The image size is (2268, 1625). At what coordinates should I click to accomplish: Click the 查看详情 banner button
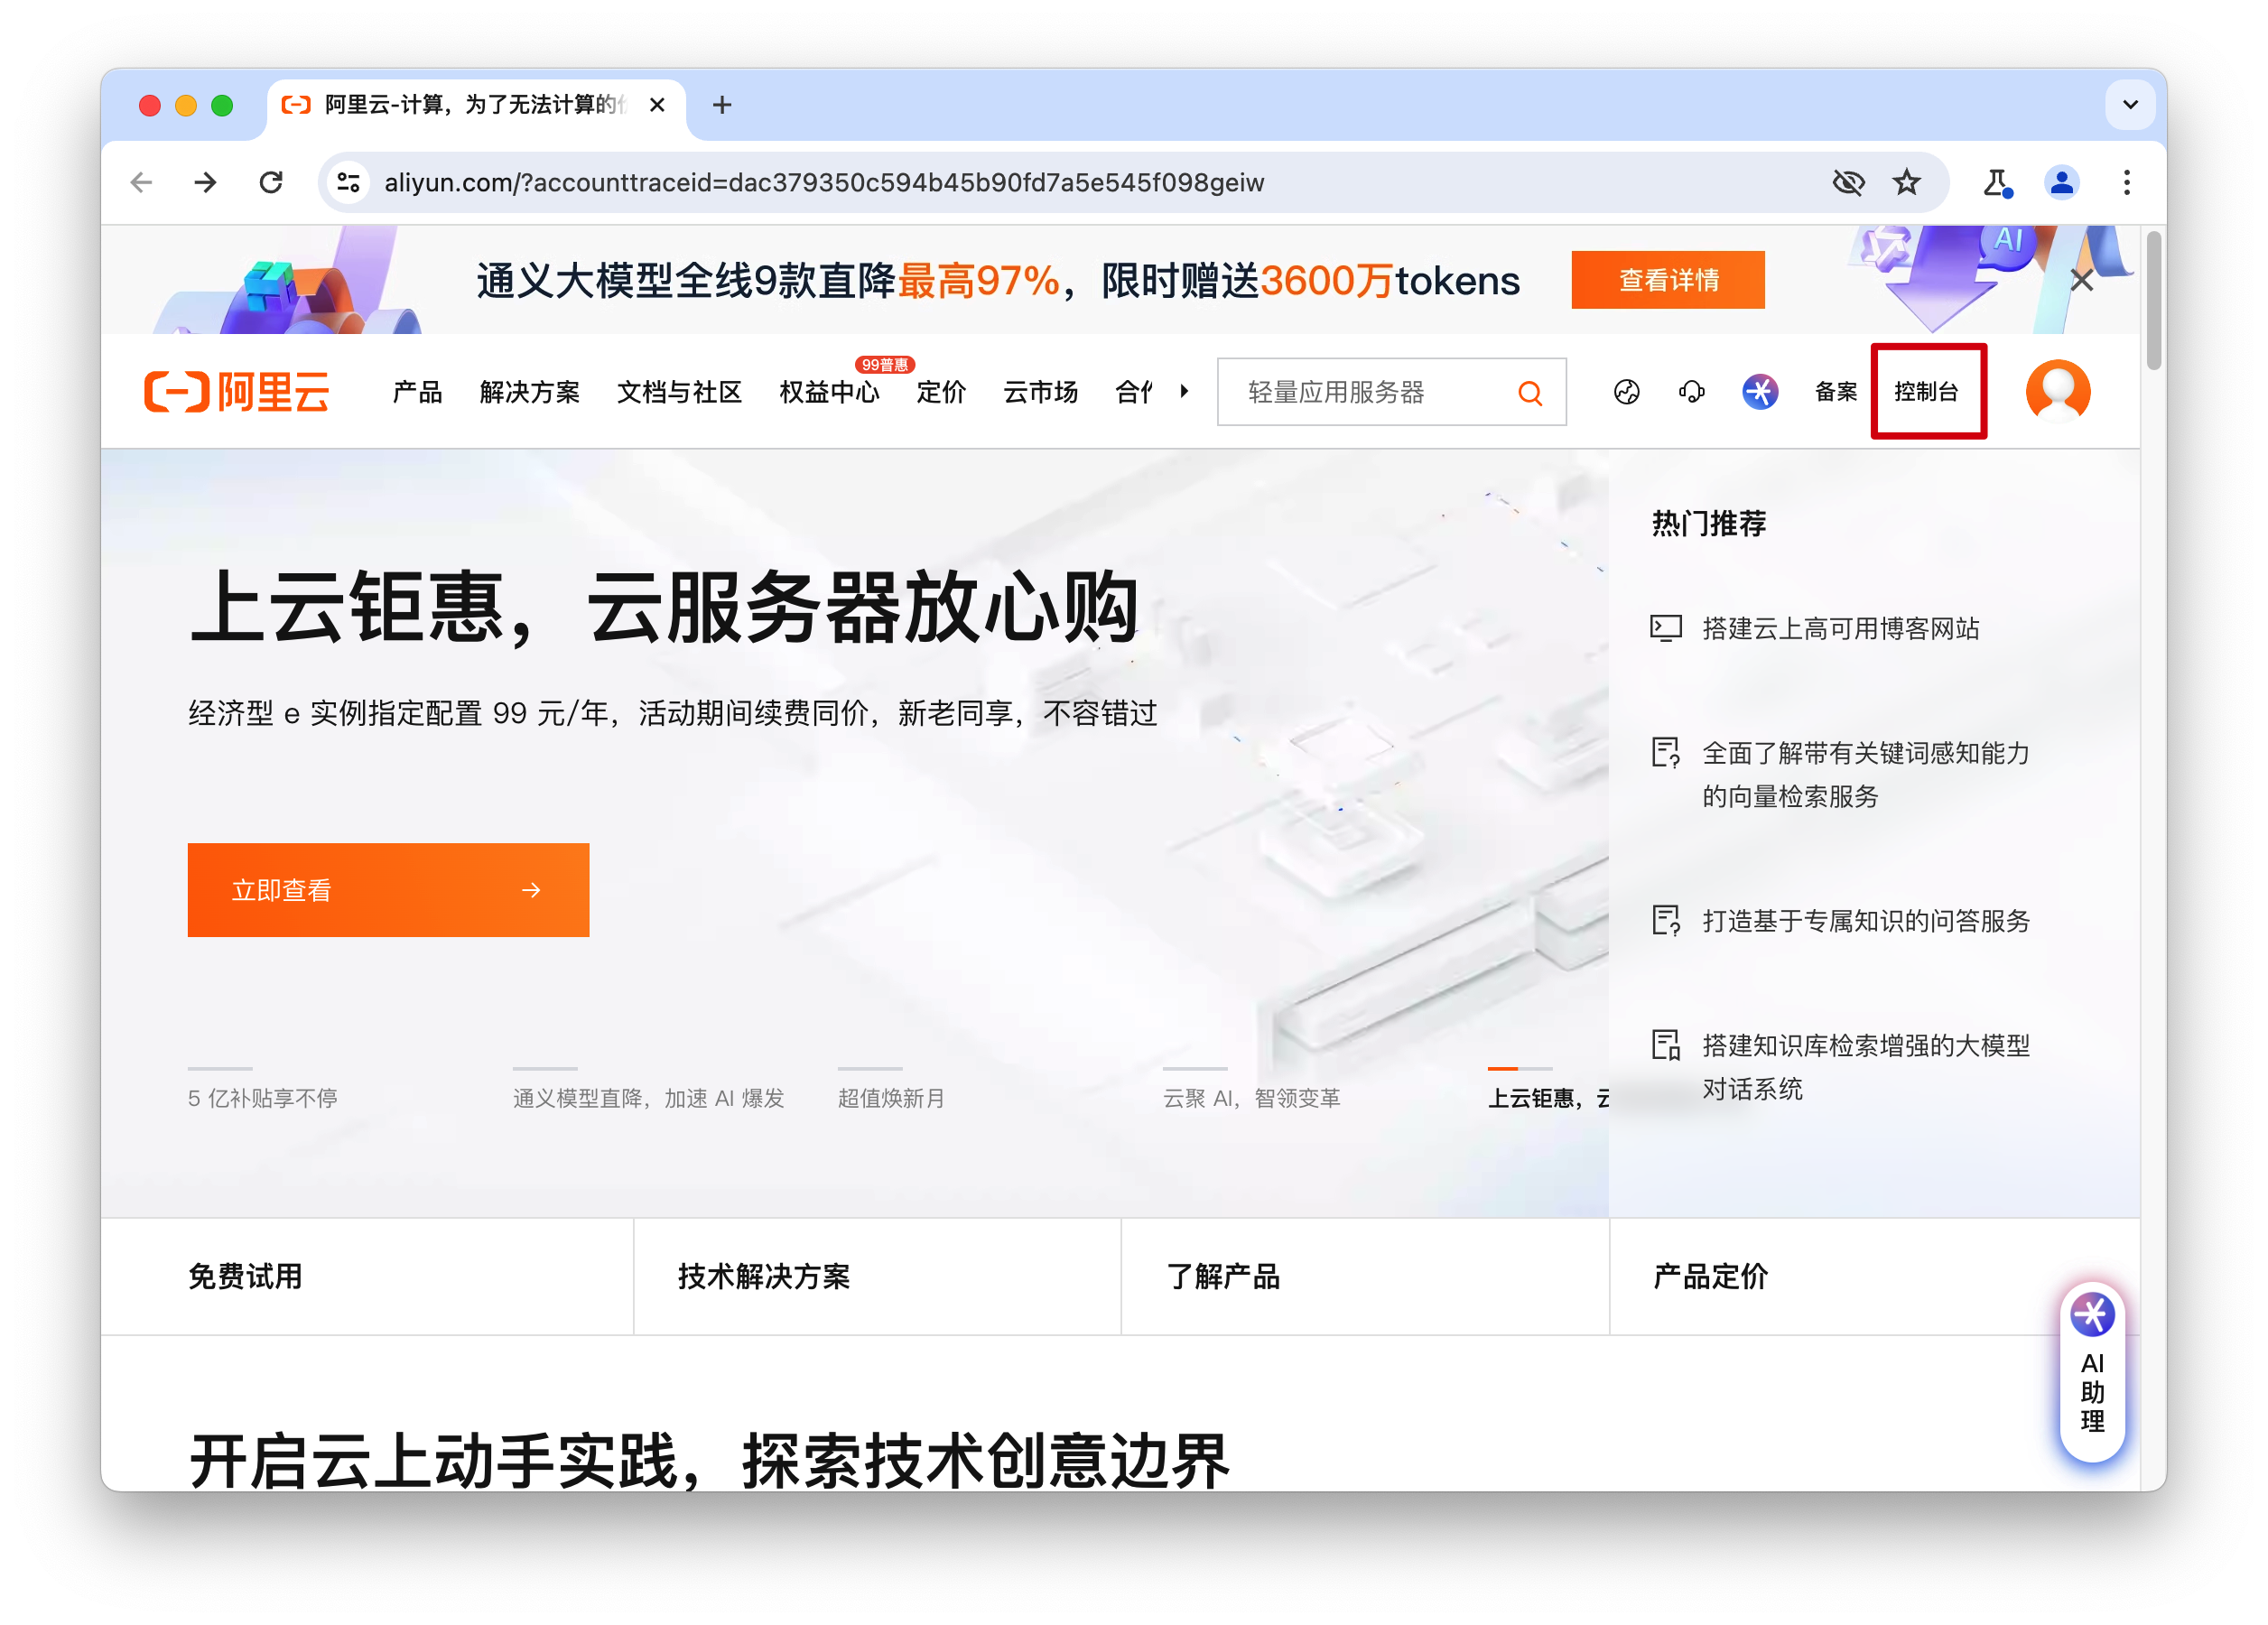tap(1668, 280)
